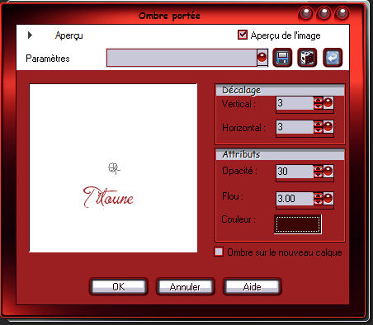
Task: Enable Ombre sur le nouveau calque
Action: (x=219, y=252)
